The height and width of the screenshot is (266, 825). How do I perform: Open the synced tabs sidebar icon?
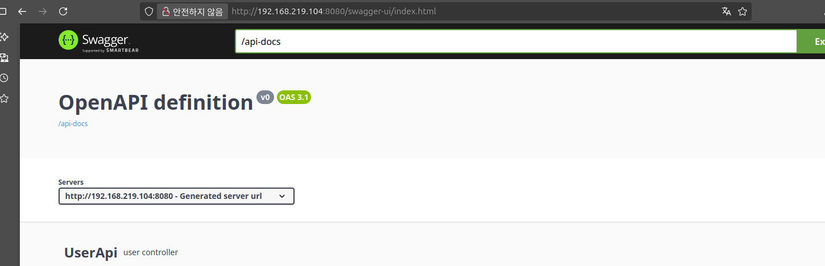[x=4, y=57]
